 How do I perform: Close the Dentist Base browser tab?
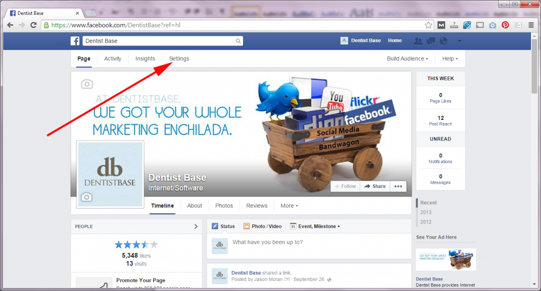point(77,13)
